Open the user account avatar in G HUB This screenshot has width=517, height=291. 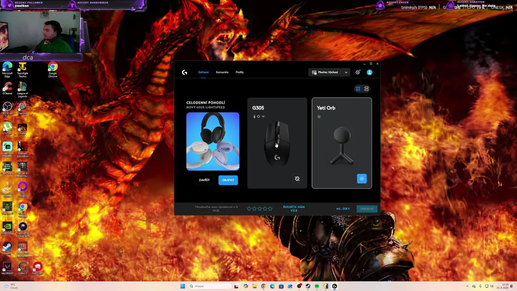369,72
